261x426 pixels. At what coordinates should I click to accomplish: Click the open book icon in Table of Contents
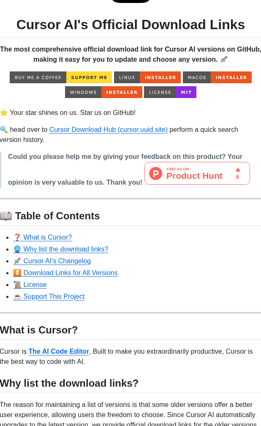(7, 216)
